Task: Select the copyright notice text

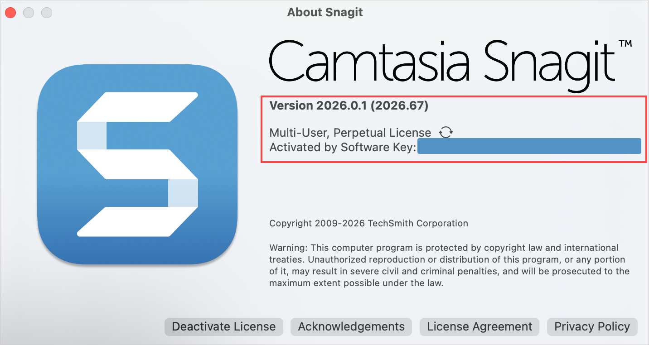Action: point(368,223)
